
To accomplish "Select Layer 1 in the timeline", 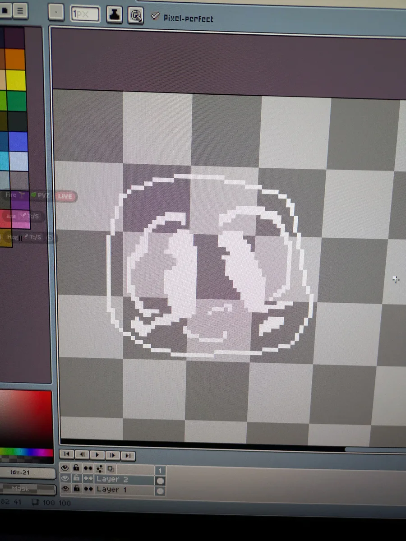I will [124, 490].
